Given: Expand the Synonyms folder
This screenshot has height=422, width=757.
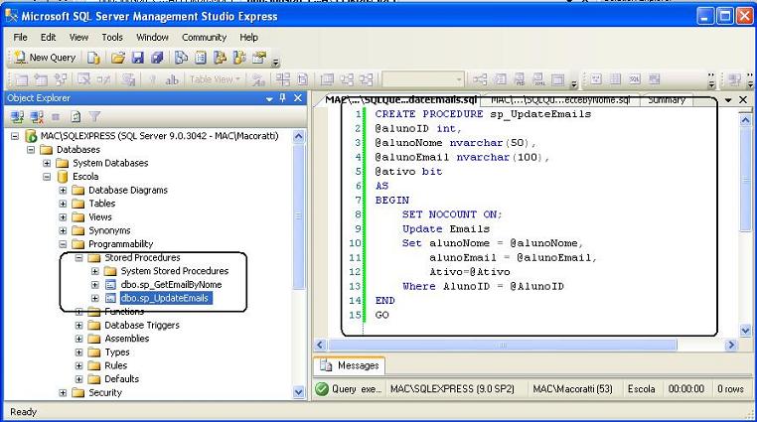Looking at the screenshot, I should pyautogui.click(x=63, y=231).
